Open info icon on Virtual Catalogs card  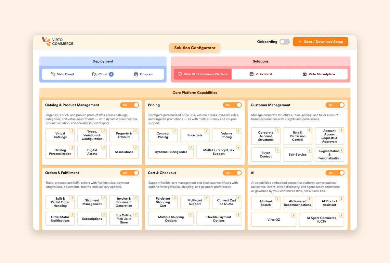[72, 131]
